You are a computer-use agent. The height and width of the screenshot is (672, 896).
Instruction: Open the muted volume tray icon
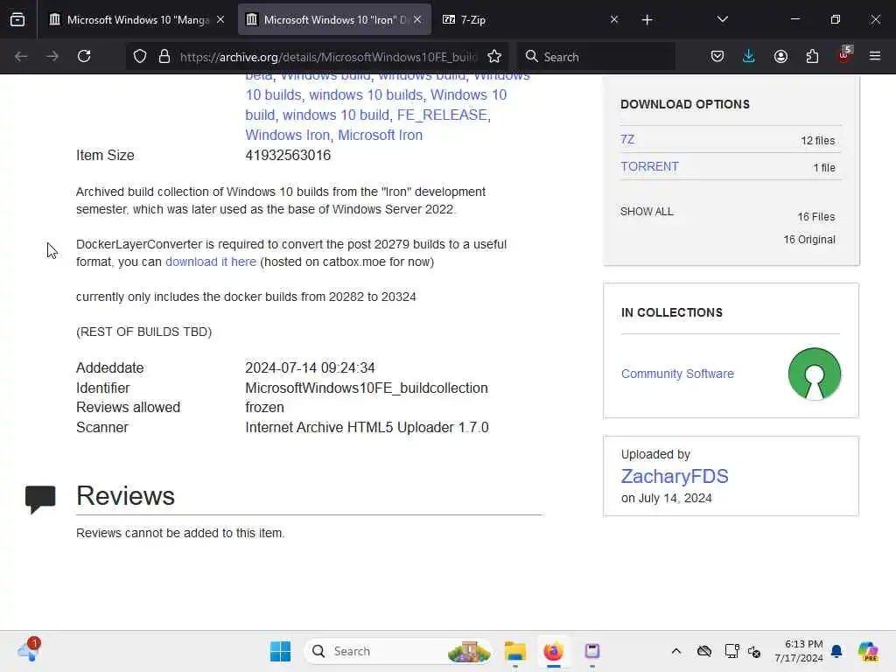click(x=754, y=651)
